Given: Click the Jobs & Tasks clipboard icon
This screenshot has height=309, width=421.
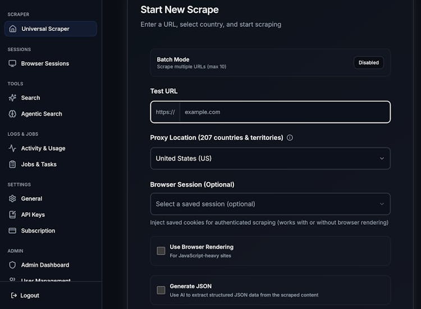Looking at the screenshot, I should tap(12, 164).
